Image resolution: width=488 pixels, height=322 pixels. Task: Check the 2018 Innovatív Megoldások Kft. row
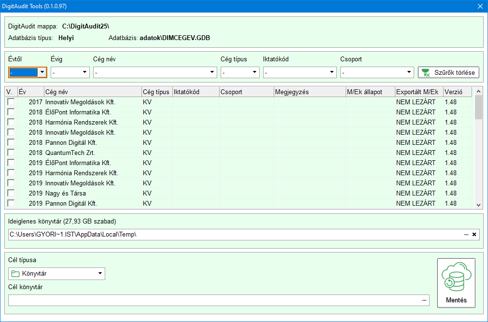click(x=11, y=132)
